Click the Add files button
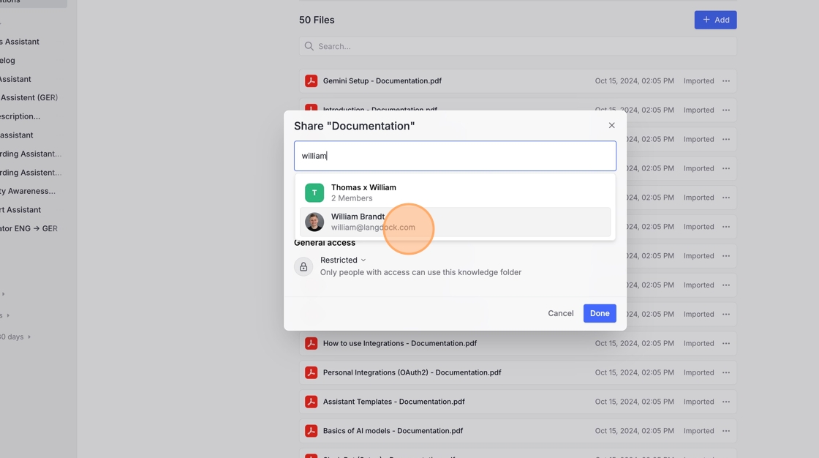The width and height of the screenshot is (819, 458). pos(715,20)
